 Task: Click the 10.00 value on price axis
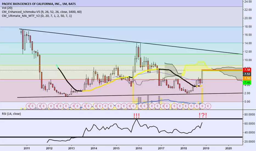(248, 60)
